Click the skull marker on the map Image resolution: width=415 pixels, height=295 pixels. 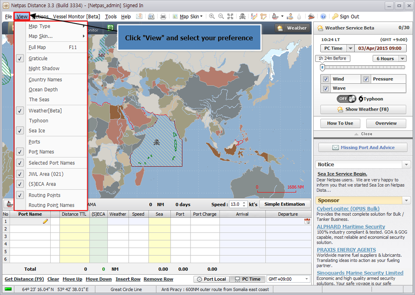156,143
